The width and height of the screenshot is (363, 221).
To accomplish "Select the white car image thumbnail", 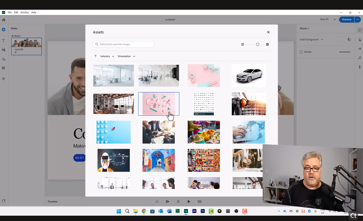I will [249, 75].
